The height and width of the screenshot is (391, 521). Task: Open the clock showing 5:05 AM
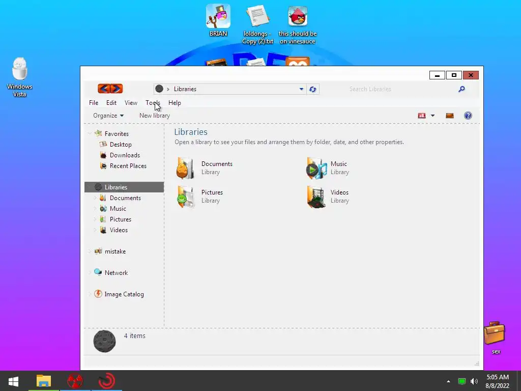[x=498, y=381]
